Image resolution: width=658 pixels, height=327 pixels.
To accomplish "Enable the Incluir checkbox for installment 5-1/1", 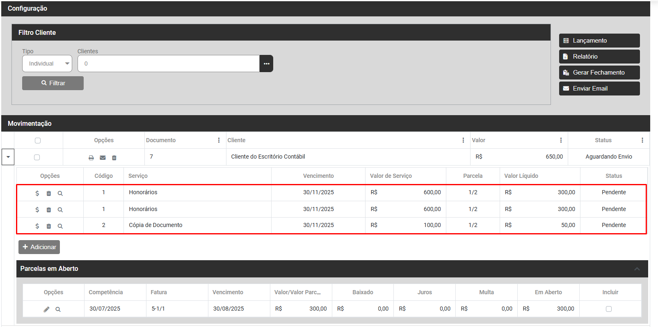I will point(609,309).
